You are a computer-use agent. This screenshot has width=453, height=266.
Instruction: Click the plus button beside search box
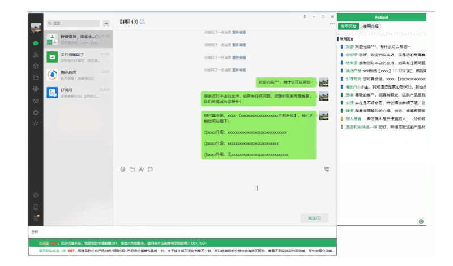coord(106,24)
